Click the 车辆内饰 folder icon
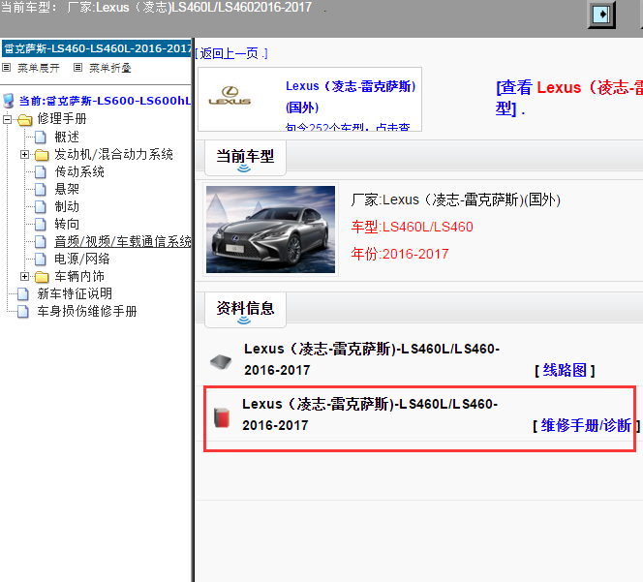Image resolution: width=643 pixels, height=582 pixels. (x=42, y=277)
